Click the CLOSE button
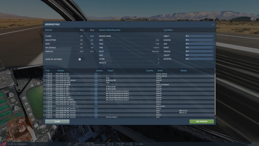 click(x=57, y=122)
